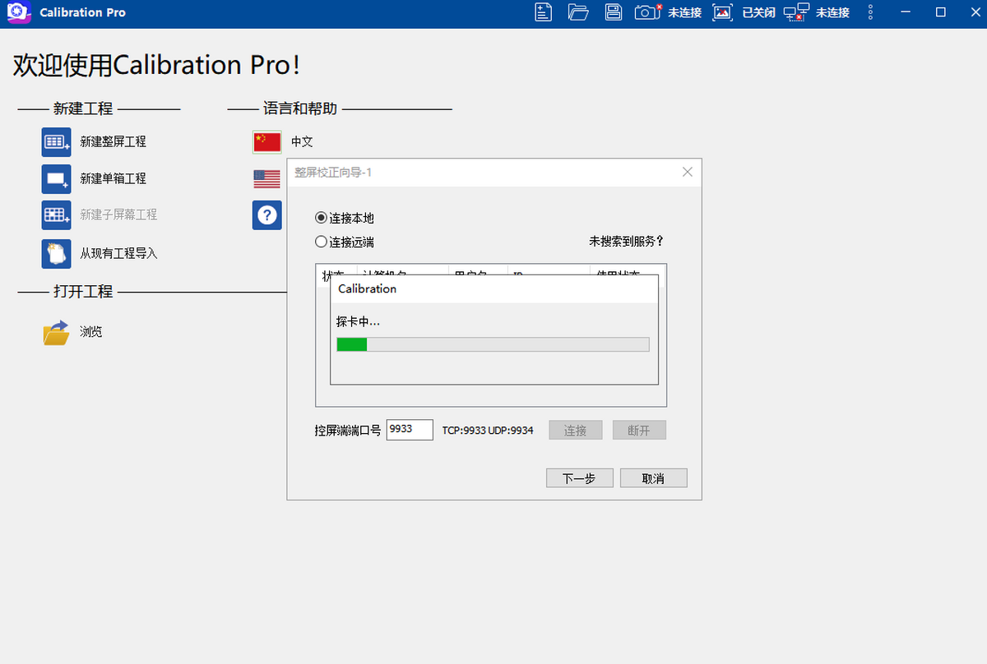This screenshot has width=987, height=664.
Task: Click the 已关闭 status text
Action: click(x=758, y=12)
